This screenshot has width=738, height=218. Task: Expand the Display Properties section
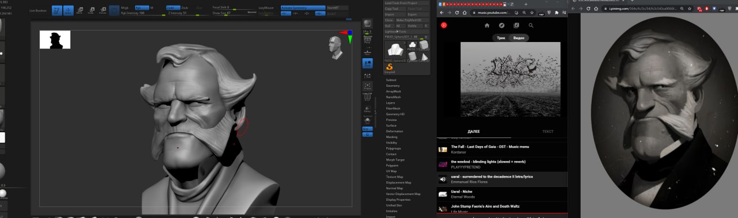click(398, 200)
